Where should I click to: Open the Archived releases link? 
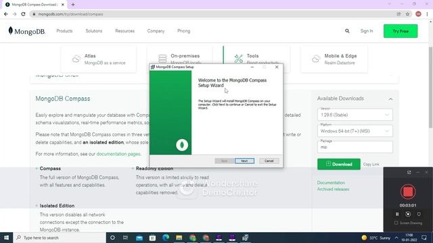pyautogui.click(x=333, y=189)
